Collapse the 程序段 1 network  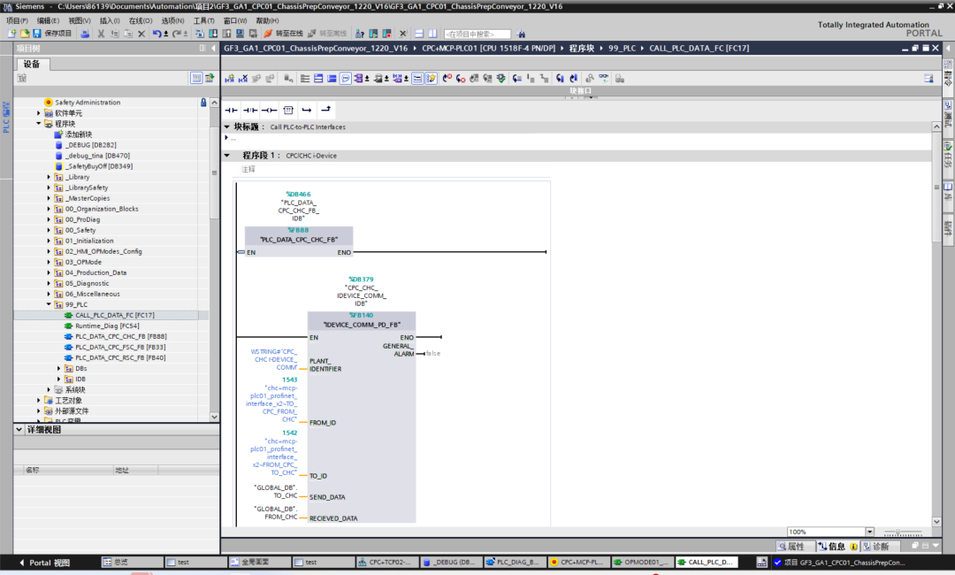click(227, 156)
